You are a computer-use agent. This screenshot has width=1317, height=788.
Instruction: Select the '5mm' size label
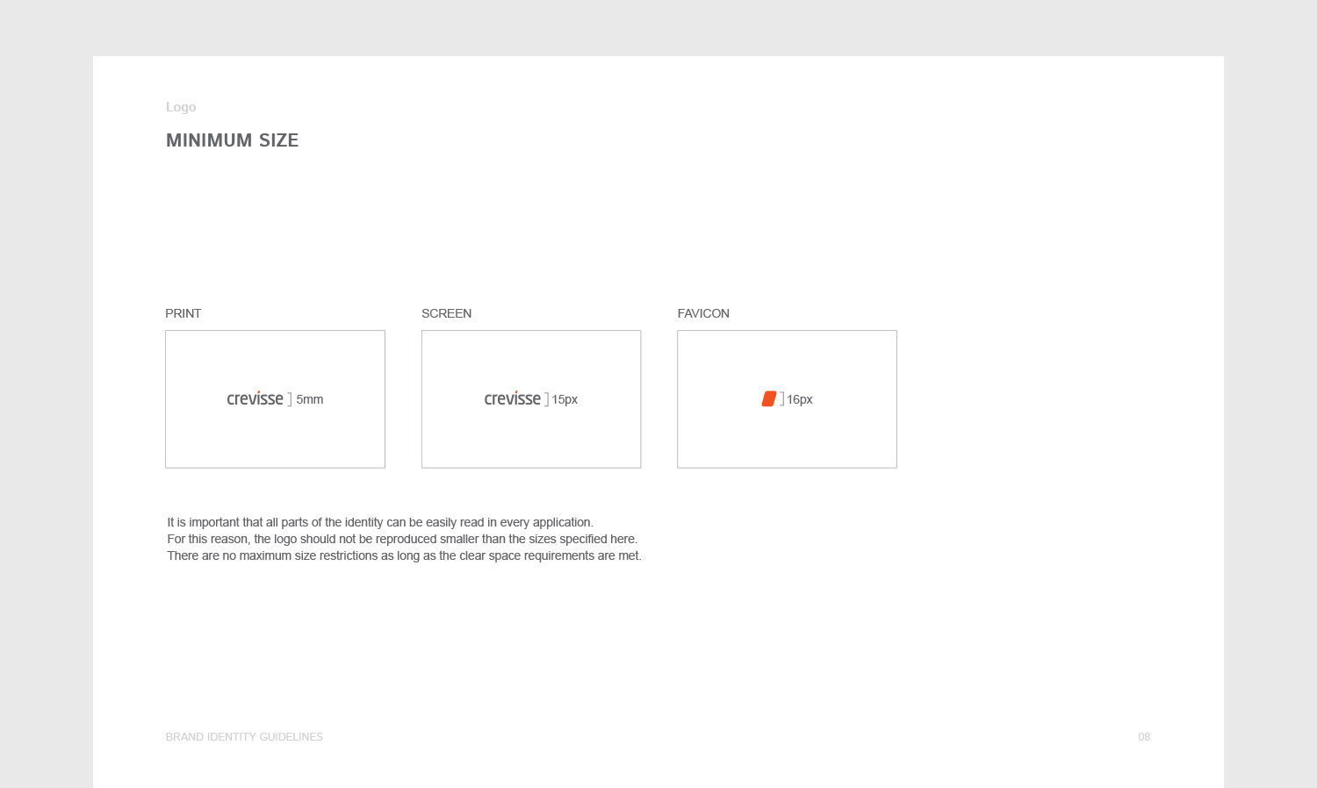coord(310,399)
